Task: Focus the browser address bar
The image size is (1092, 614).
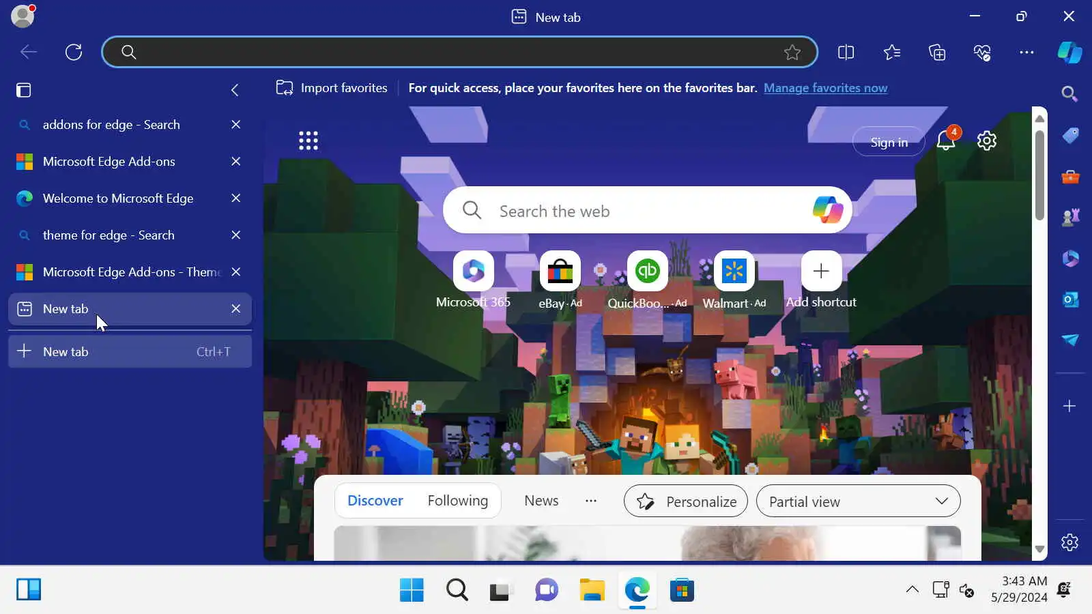Action: click(x=459, y=52)
